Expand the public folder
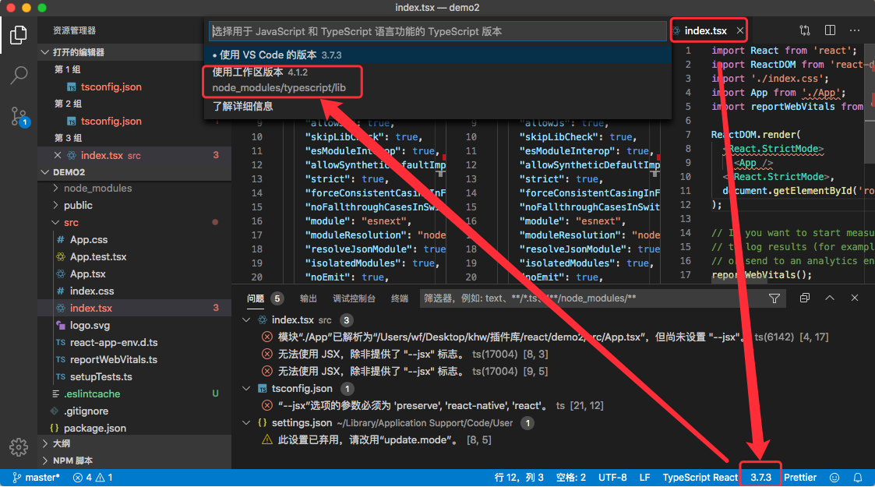875x487 pixels. (x=78, y=205)
